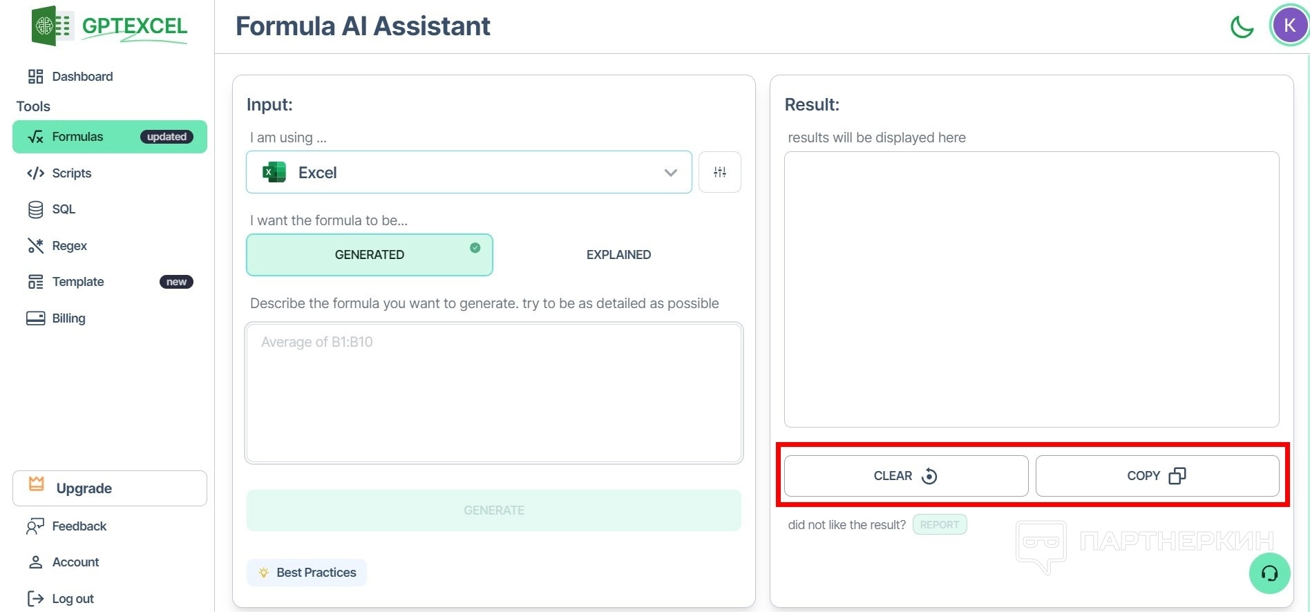Open support chat headset button
Viewport: 1310px width, 612px height.
[x=1269, y=573]
